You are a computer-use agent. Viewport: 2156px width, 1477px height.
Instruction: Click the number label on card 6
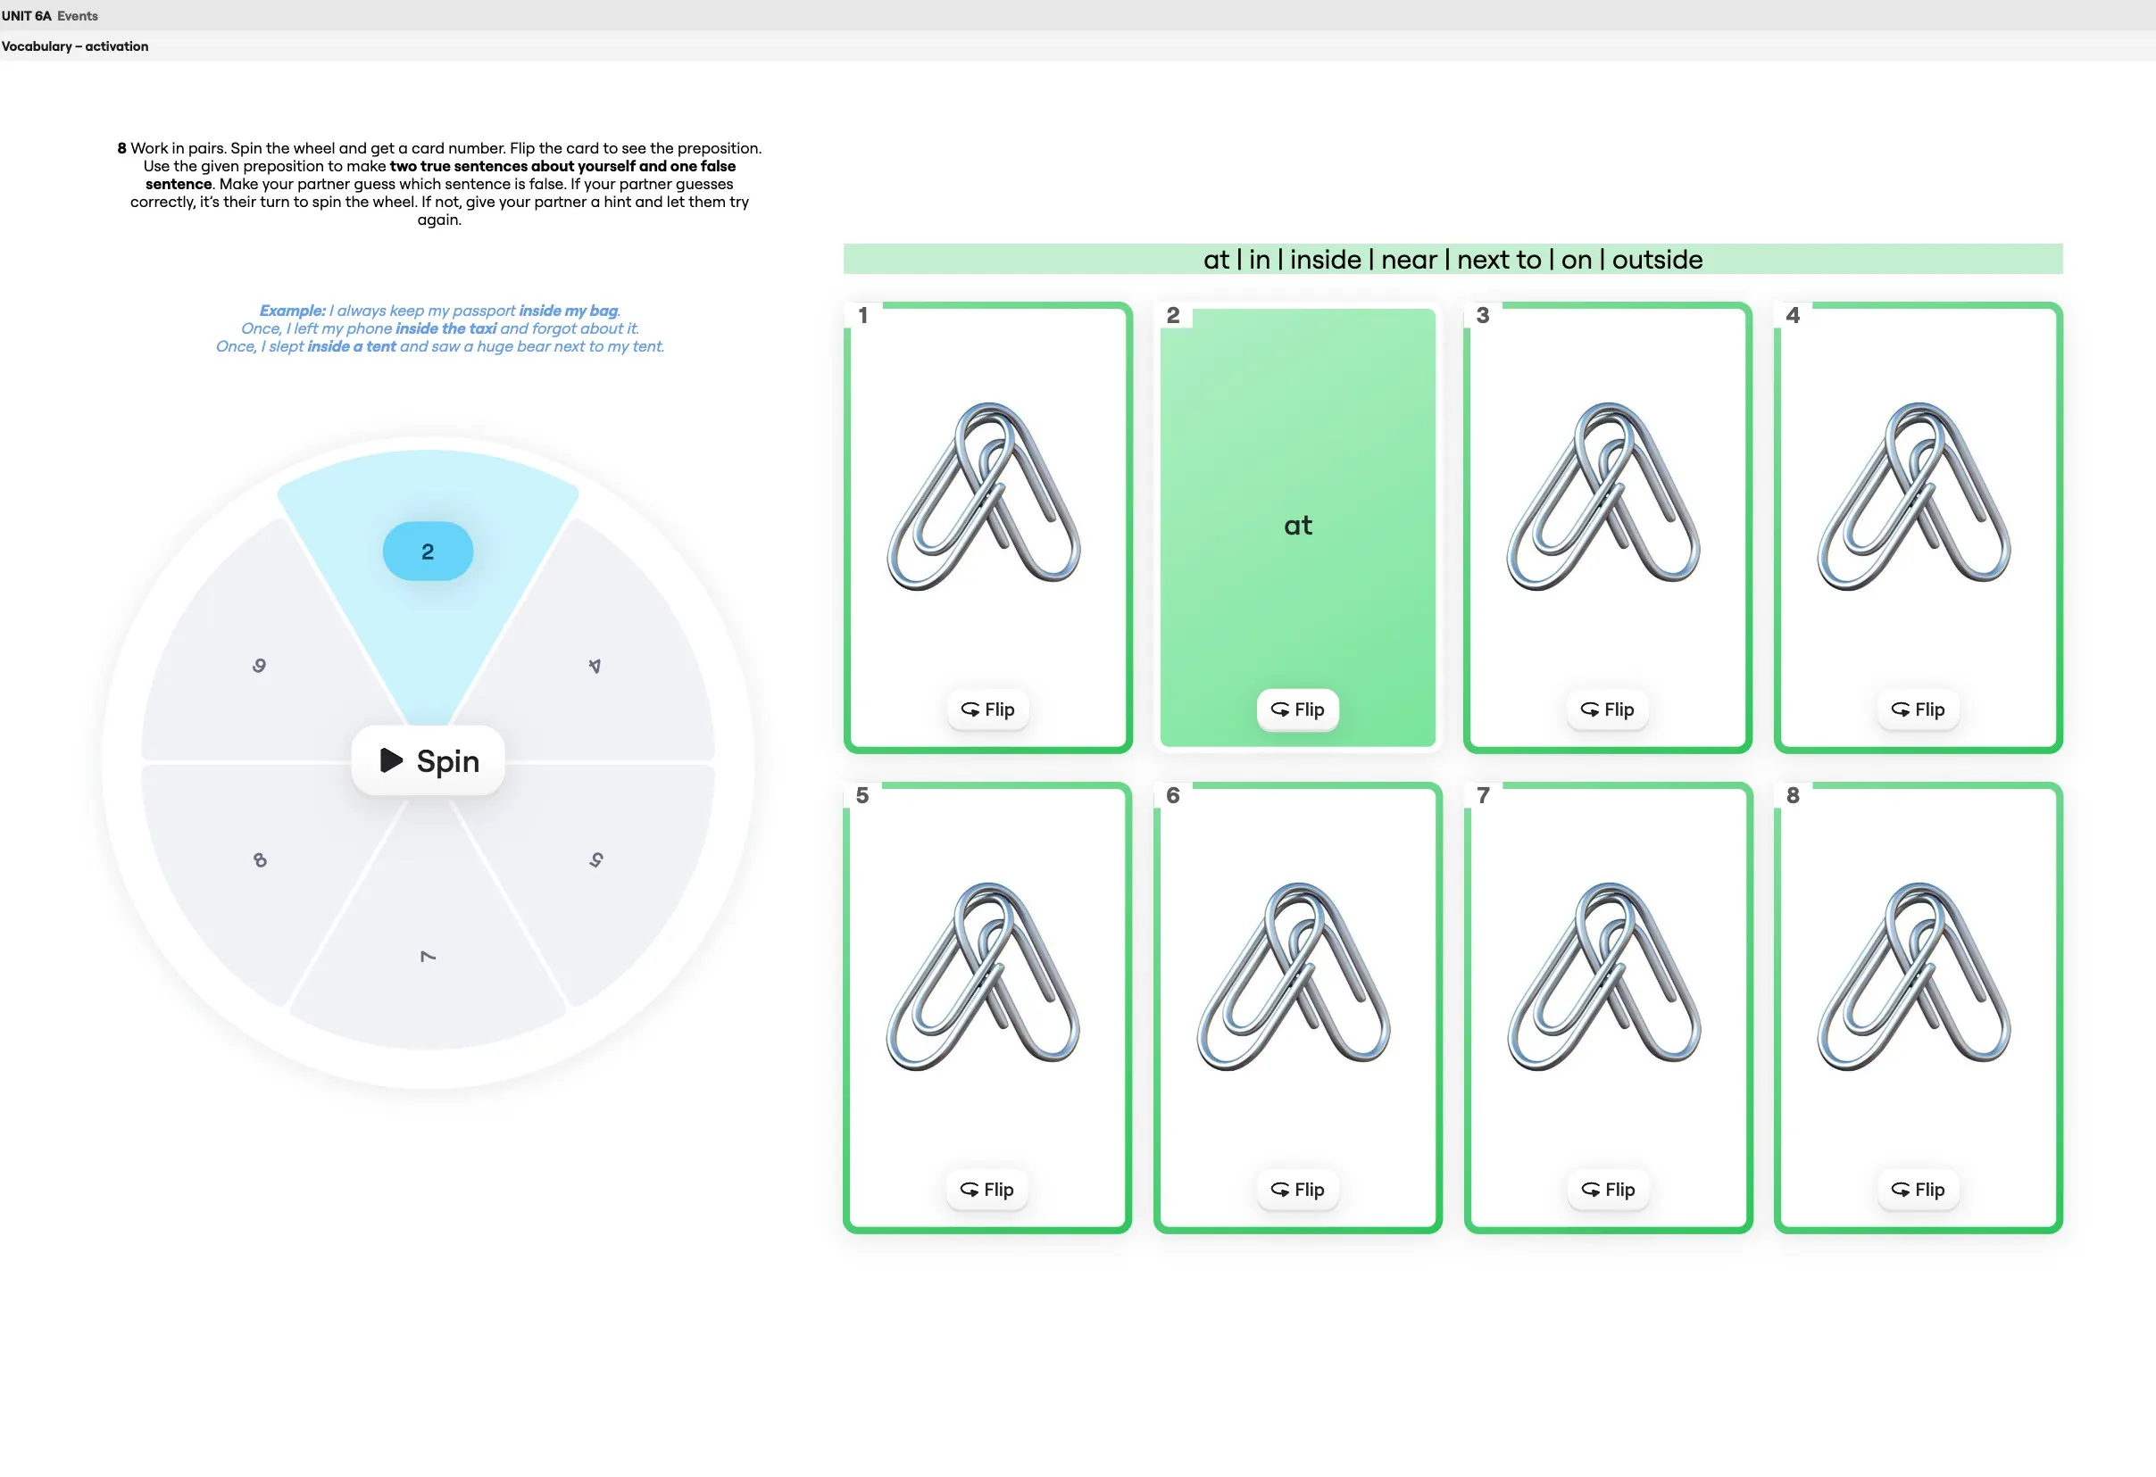tap(1172, 795)
